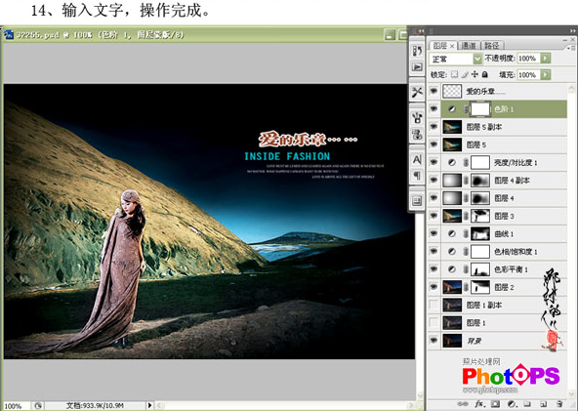Toggle lock transparent pixels
This screenshot has width=578, height=411.
click(x=455, y=74)
